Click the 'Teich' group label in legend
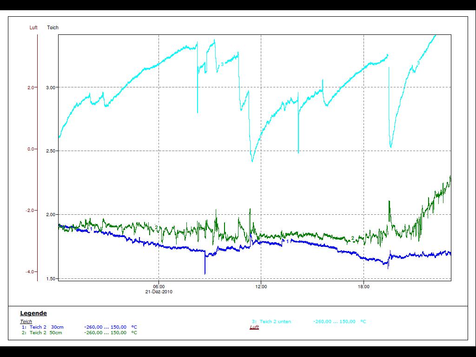This screenshot has width=476, height=357. [x=26, y=321]
